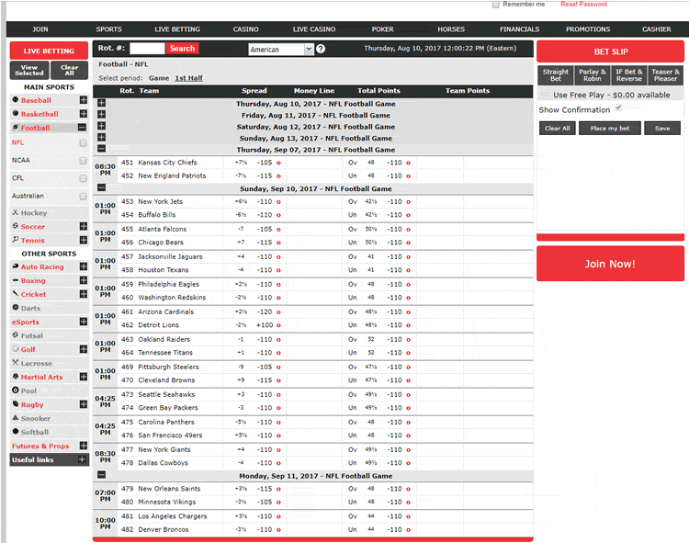Click the odds format help question mark icon

321,49
